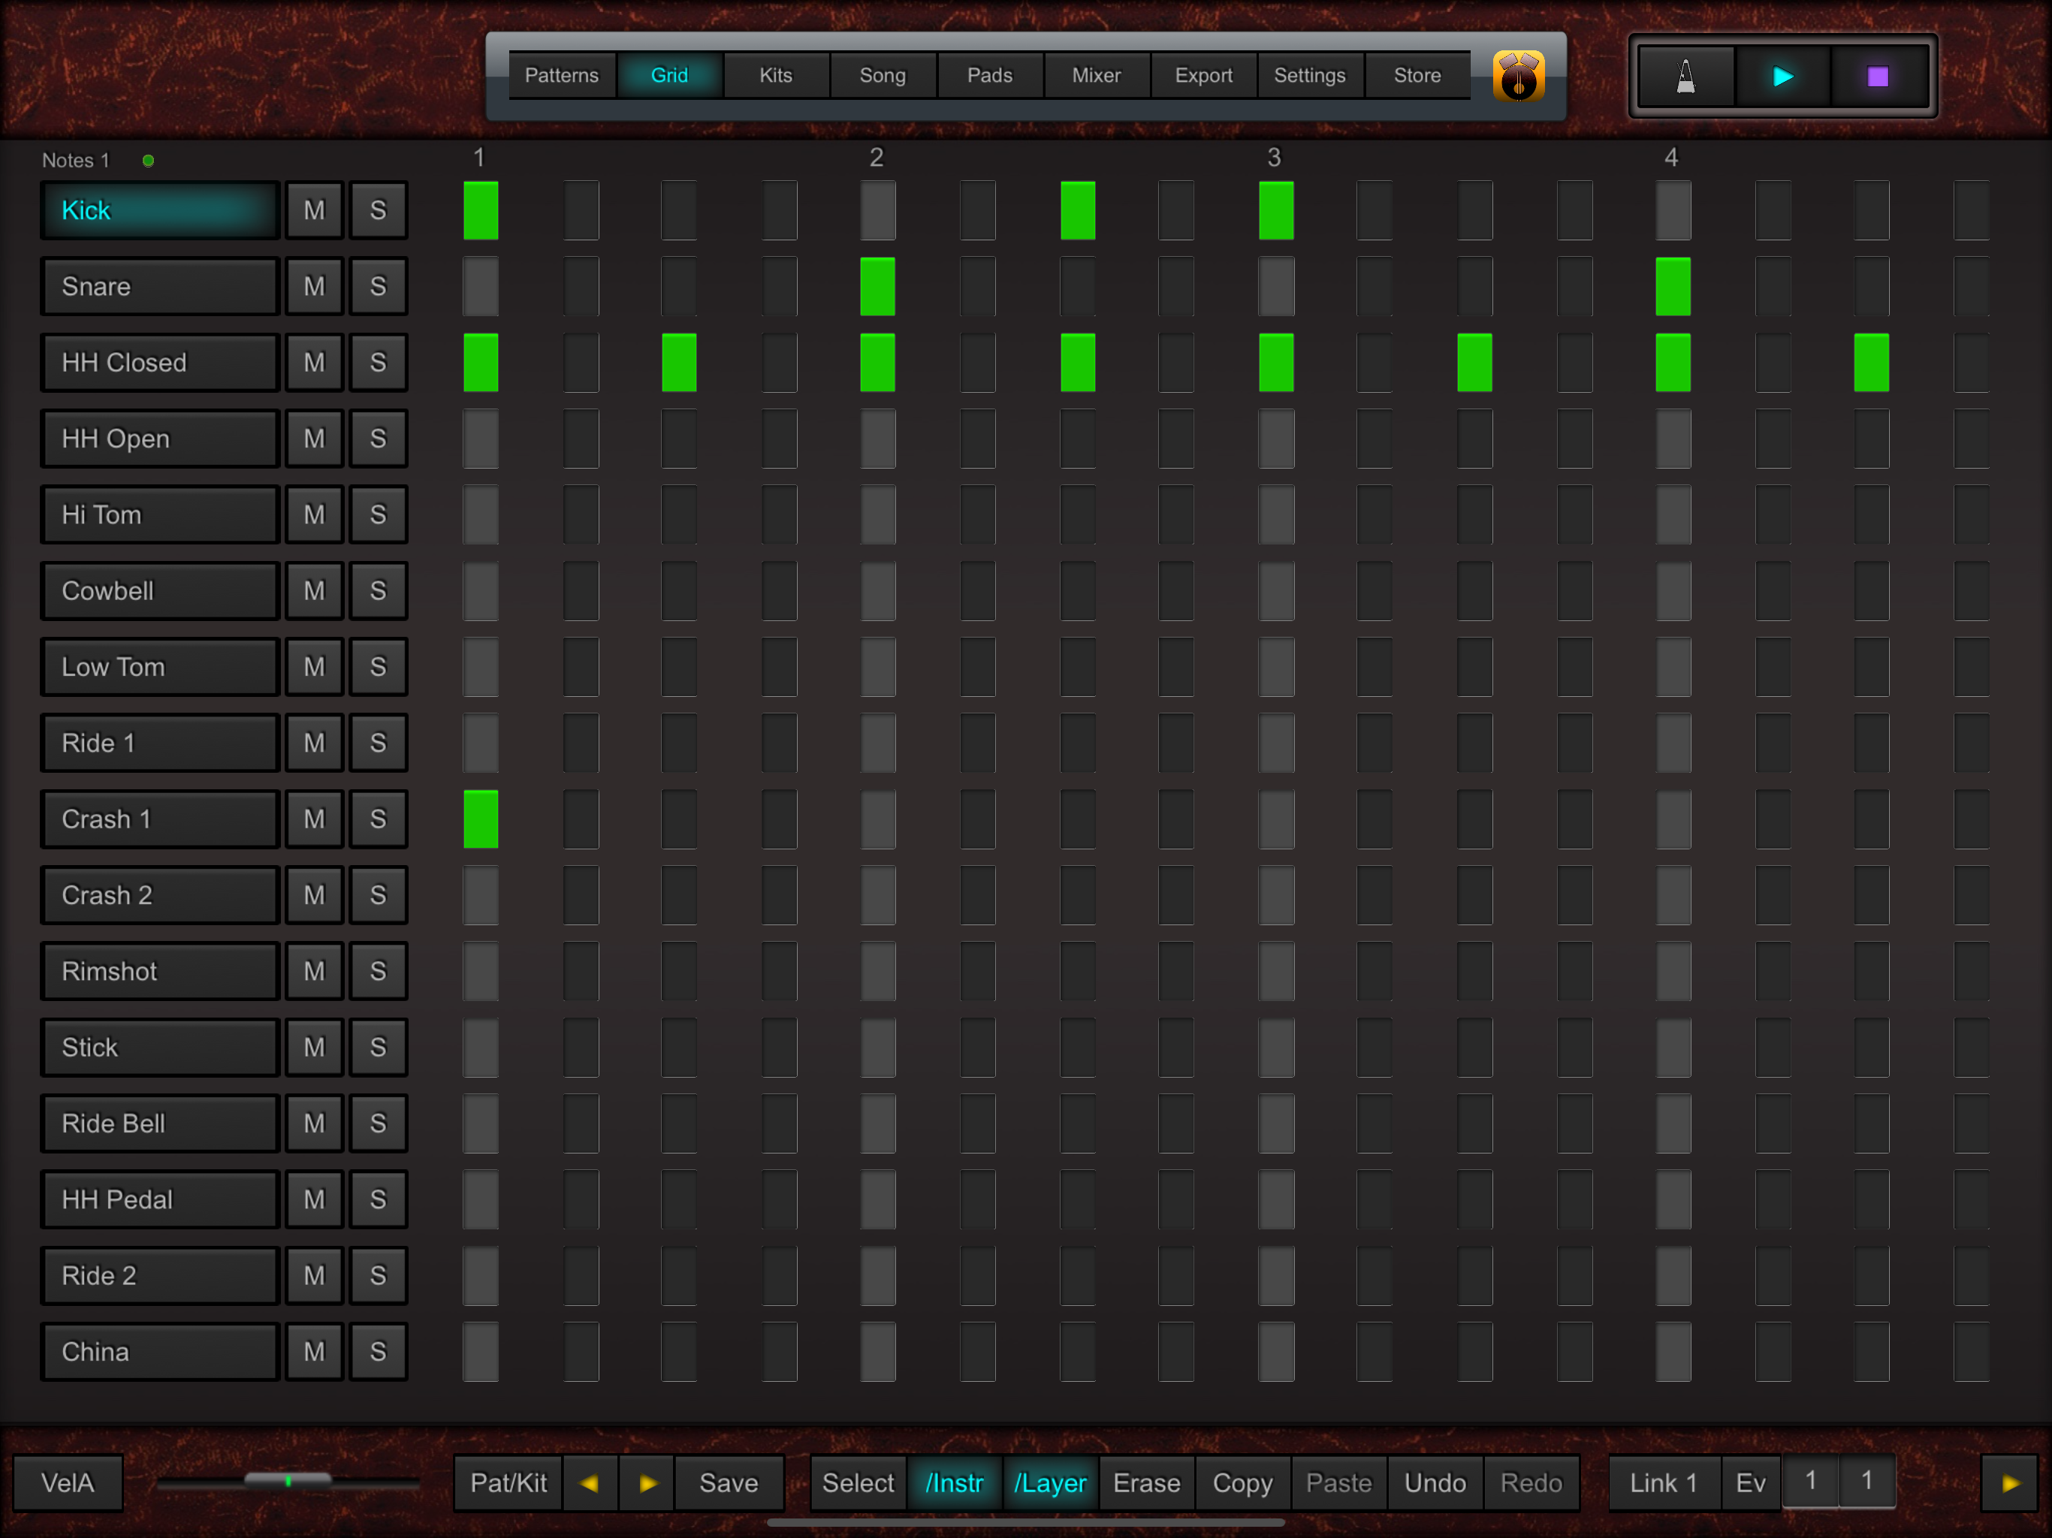2052x1538 pixels.
Task: Open the Pat/Kit selector
Action: coord(508,1483)
